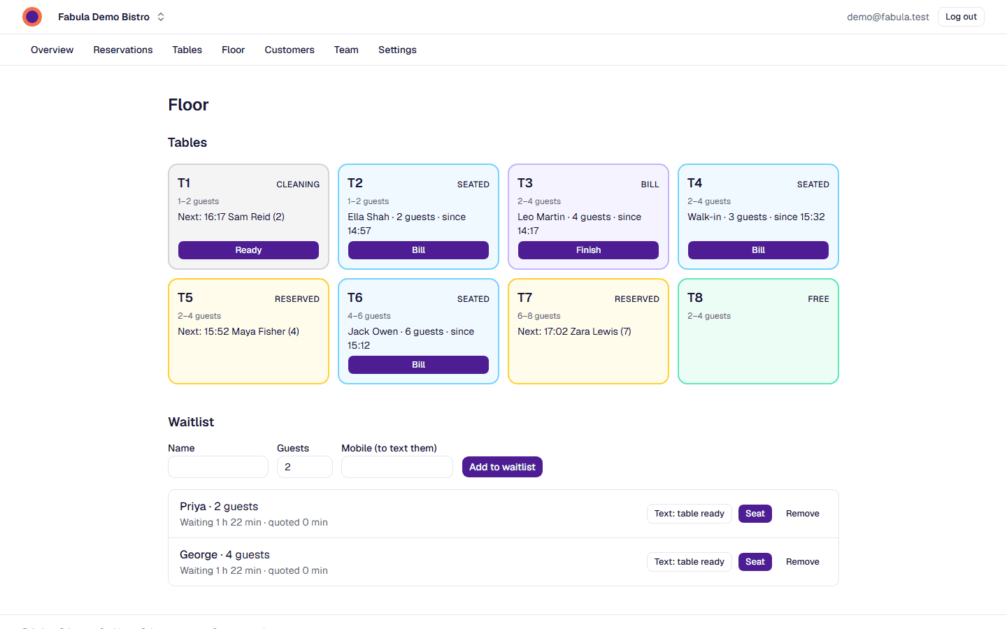Screen dimensions: 1007x629
Task: Bill table T6 for Jack Owen
Action: click(418, 365)
